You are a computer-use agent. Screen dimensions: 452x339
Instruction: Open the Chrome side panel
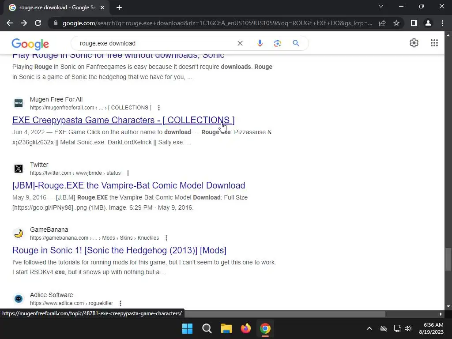tap(414, 23)
